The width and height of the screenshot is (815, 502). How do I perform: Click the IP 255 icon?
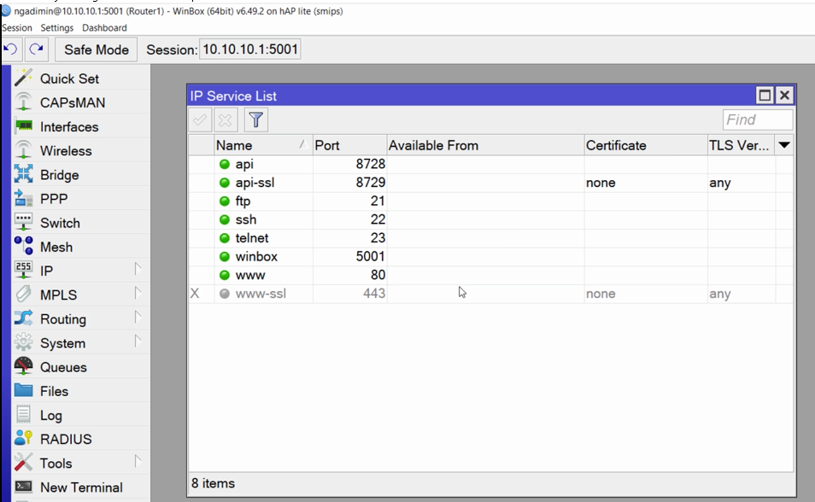click(23, 271)
